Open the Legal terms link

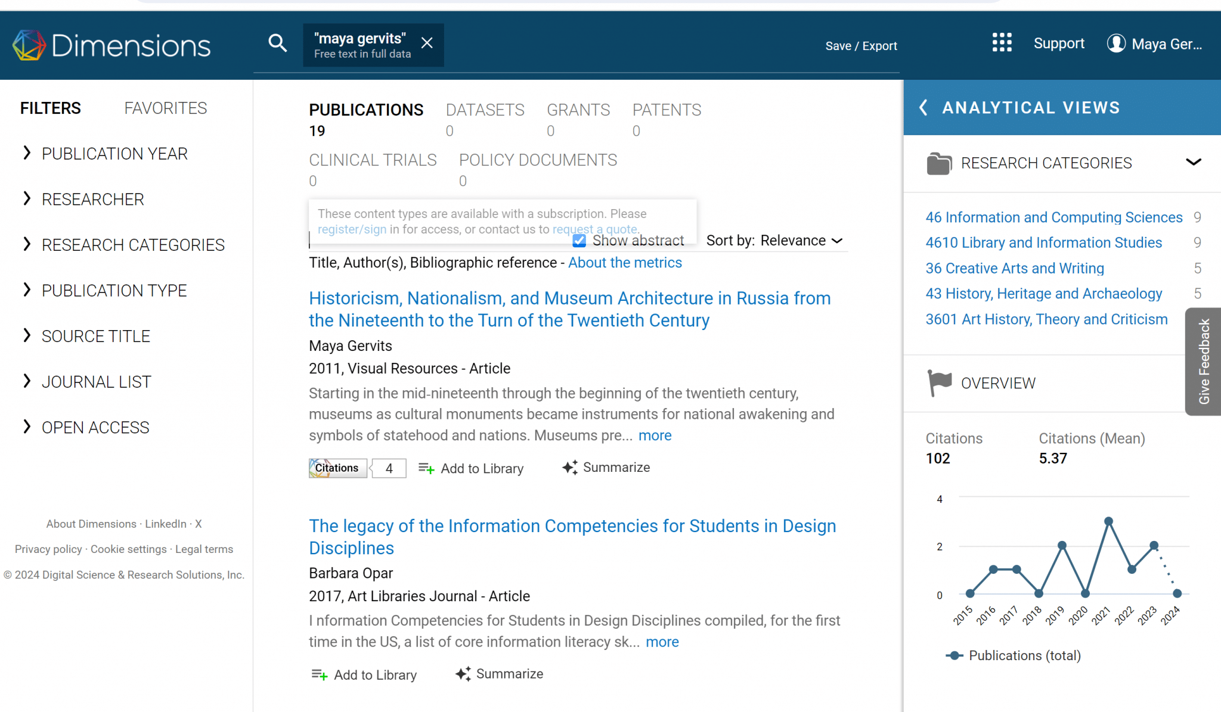204,549
